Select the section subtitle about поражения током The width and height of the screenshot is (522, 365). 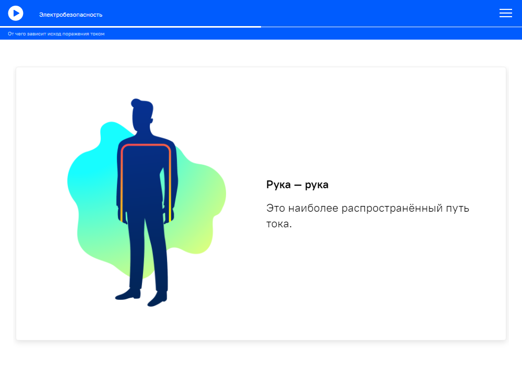click(x=56, y=34)
